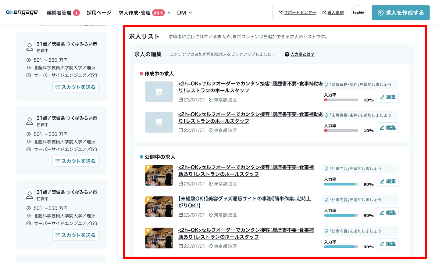Click the P badge on the first 公開中 job thumbnail
The width and height of the screenshot is (439, 263).
point(148,168)
